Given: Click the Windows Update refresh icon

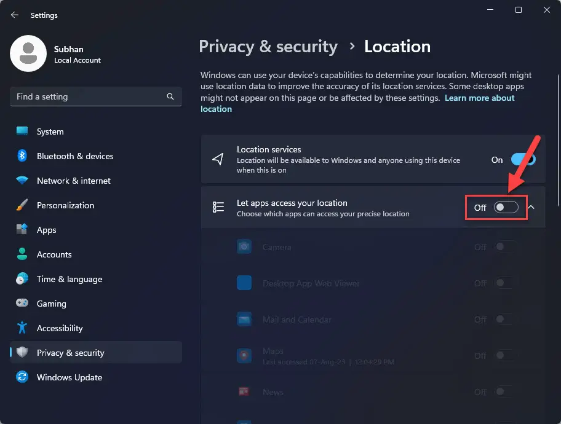Looking at the screenshot, I should 22,377.
